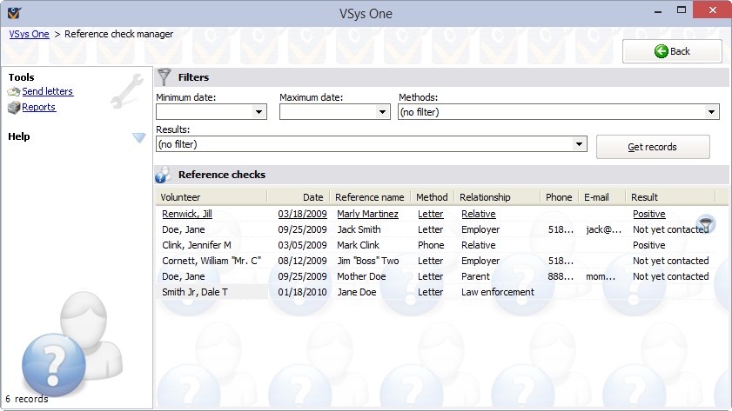Collapse the Help section with blue triangle
This screenshot has width=732, height=411.
coord(138,137)
